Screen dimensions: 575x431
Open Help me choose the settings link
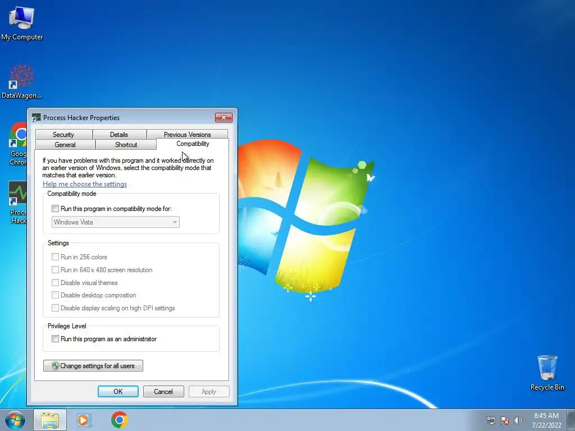tap(85, 184)
